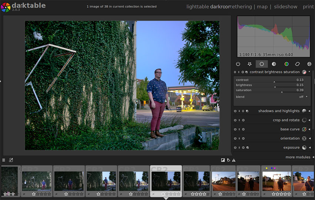Open the effects modules group icon
This screenshot has height=200, width=315.
(x=309, y=64)
